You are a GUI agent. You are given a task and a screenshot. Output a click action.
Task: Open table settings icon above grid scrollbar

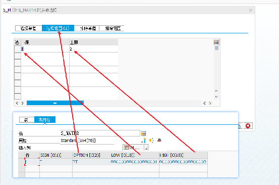tap(216, 42)
